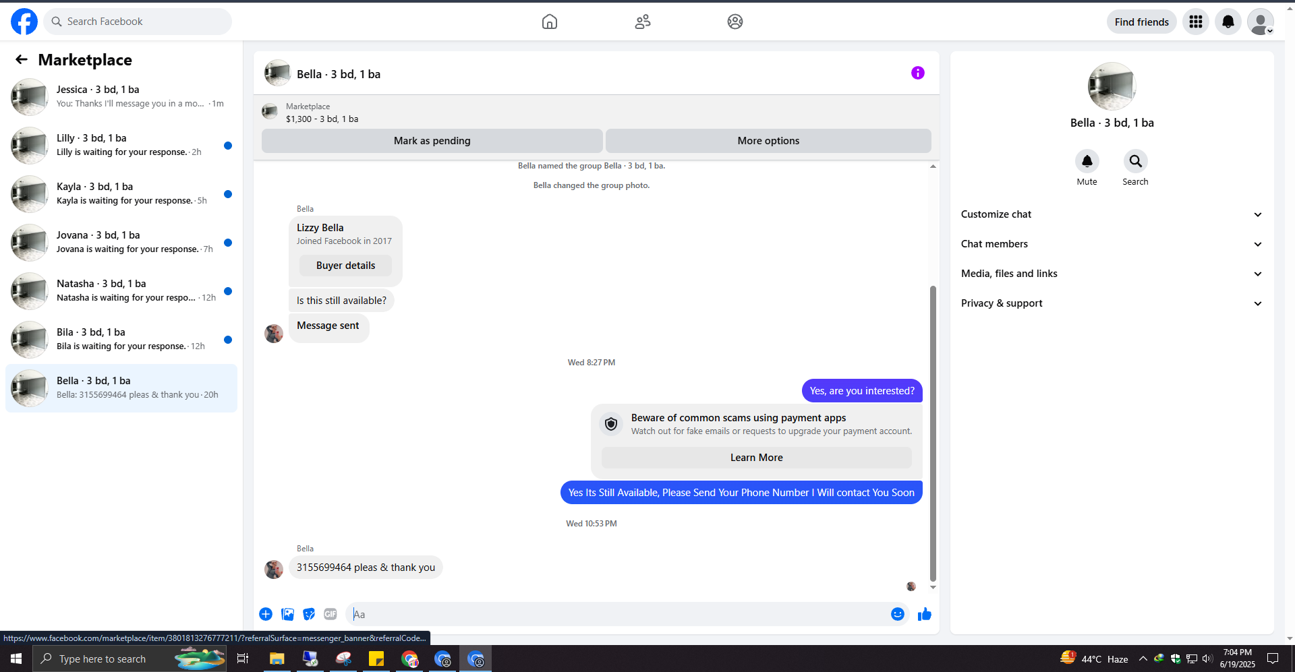Click Bella's message '3155699464 pleas & thank you'
Screen dimensions: 1295x672
click(x=366, y=568)
